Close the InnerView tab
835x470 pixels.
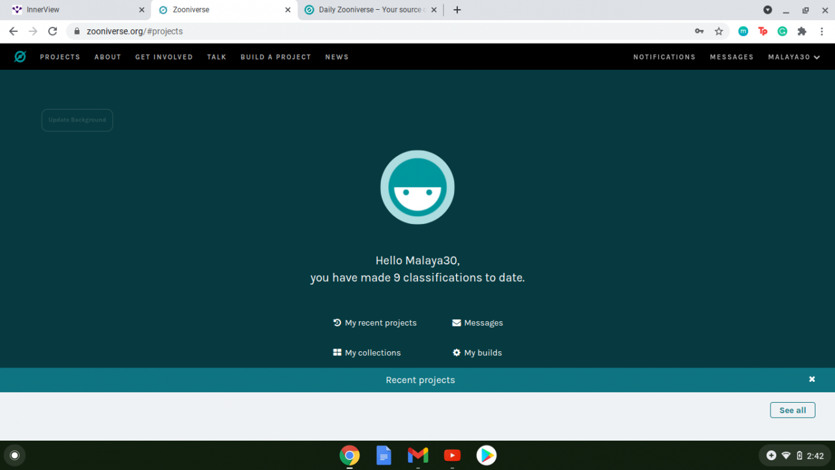click(x=142, y=10)
